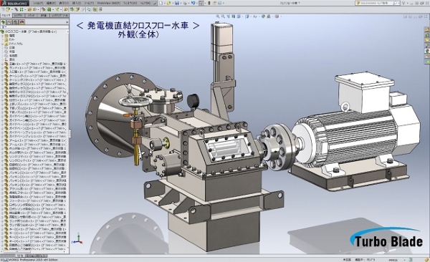Expand the ケーシング<1> component node
The image size is (430, 262).
[2, 76]
